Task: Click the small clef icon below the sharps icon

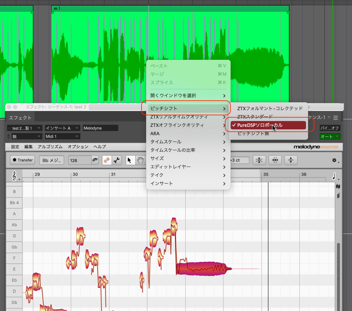Action: [338, 195]
